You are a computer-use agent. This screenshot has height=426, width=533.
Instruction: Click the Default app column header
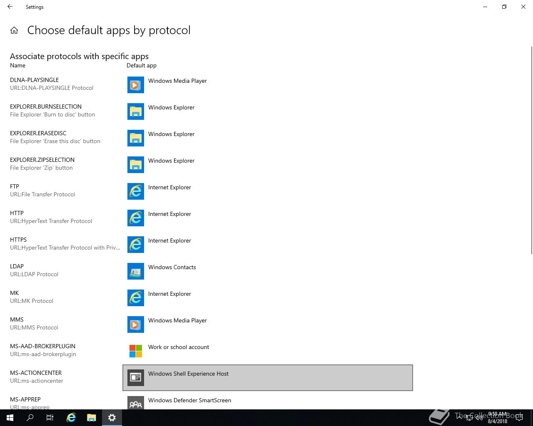click(x=142, y=65)
